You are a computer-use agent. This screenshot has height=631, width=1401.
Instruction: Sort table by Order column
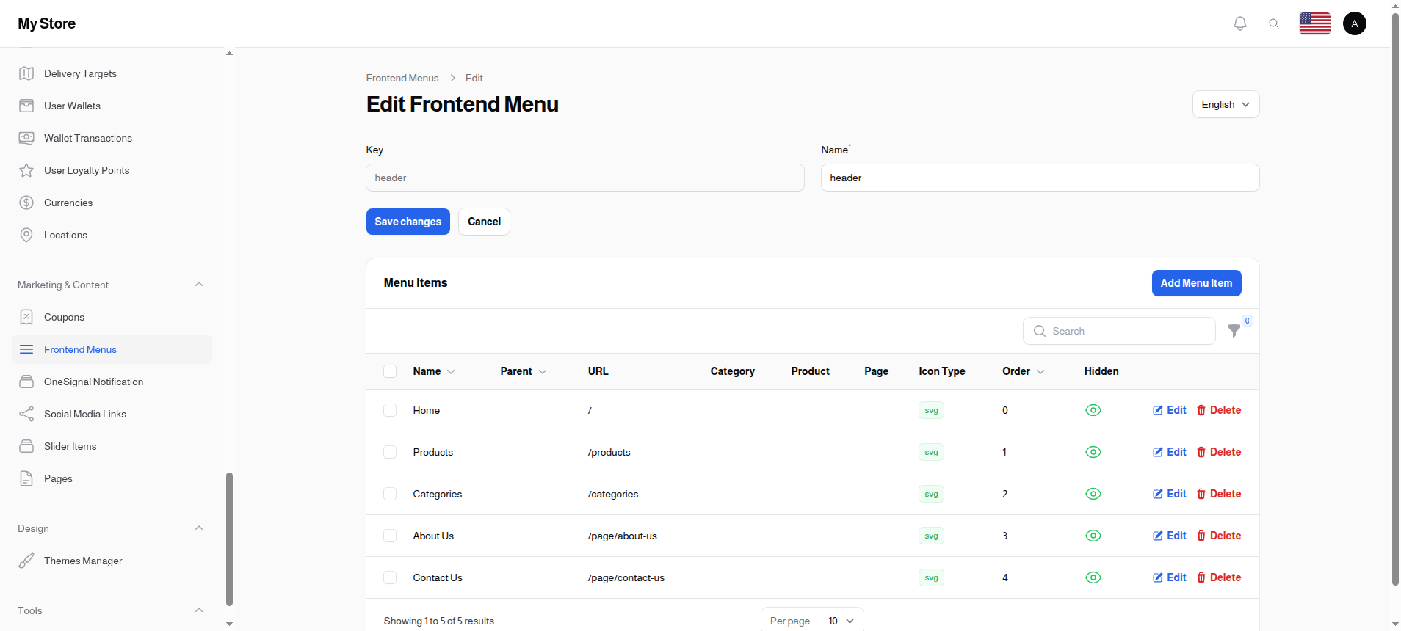1024,371
